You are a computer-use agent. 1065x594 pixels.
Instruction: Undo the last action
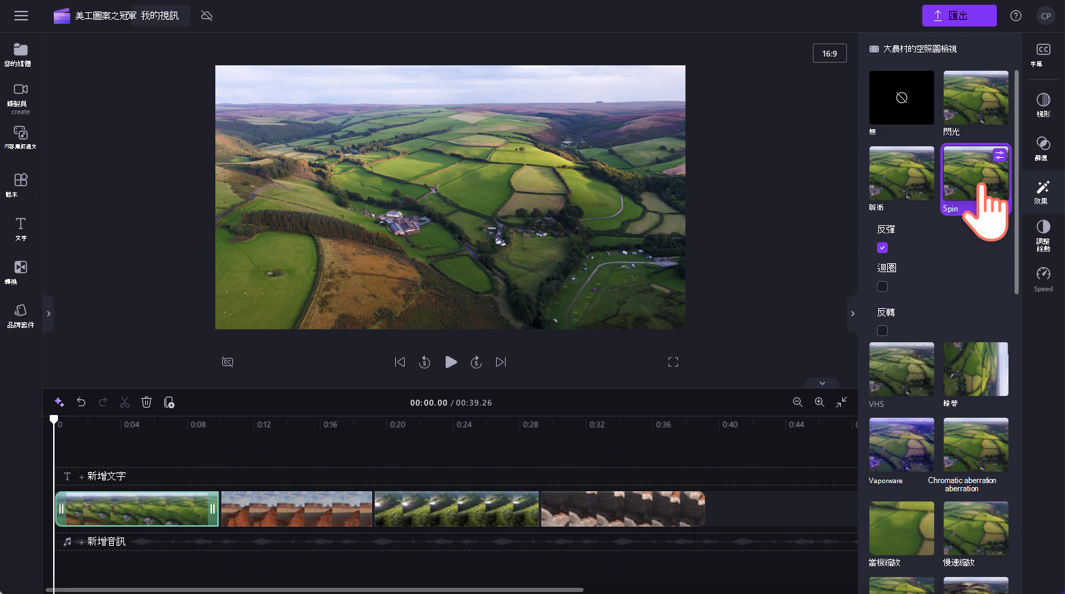[81, 402]
